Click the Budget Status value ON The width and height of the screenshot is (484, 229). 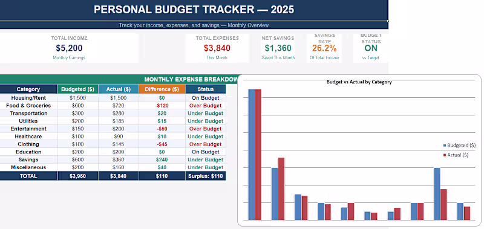point(371,48)
